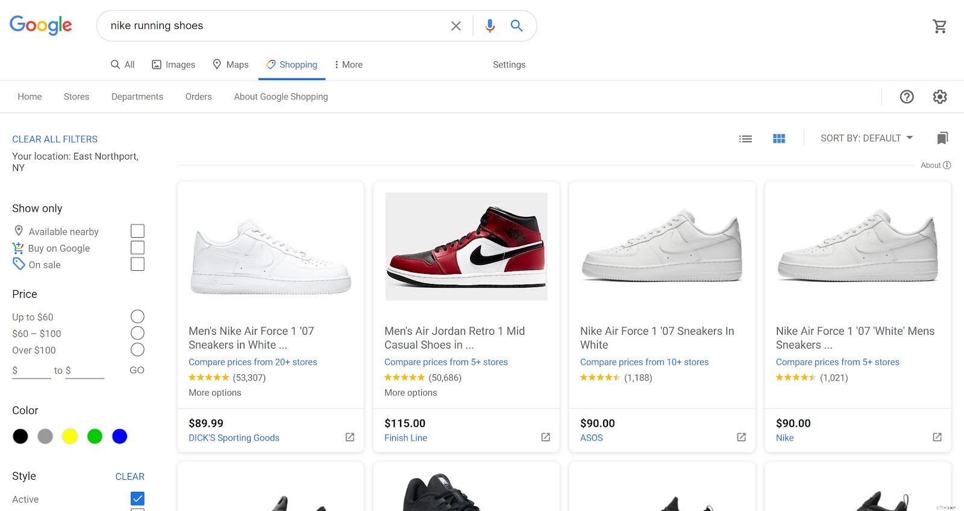
Task: Click the Buy on Google cart icon
Action: (18, 247)
